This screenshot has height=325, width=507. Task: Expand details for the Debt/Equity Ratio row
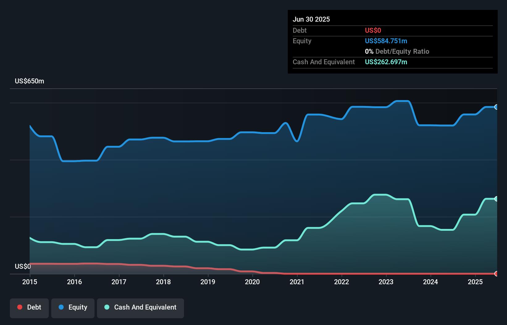397,51
